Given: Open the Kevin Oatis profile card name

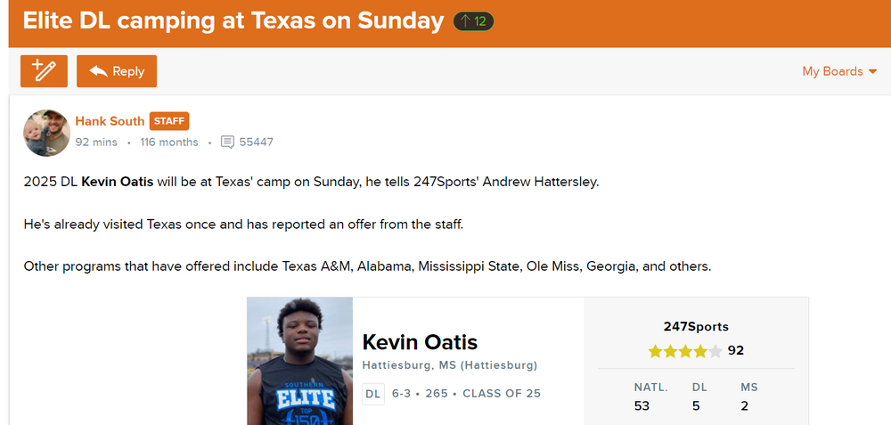Looking at the screenshot, I should (x=420, y=341).
